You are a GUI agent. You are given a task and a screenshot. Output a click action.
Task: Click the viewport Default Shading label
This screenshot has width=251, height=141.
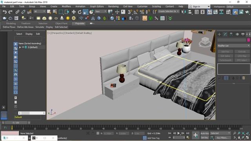[84, 33]
